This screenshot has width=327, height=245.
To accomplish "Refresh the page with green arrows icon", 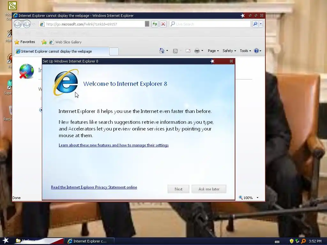I will [x=155, y=24].
